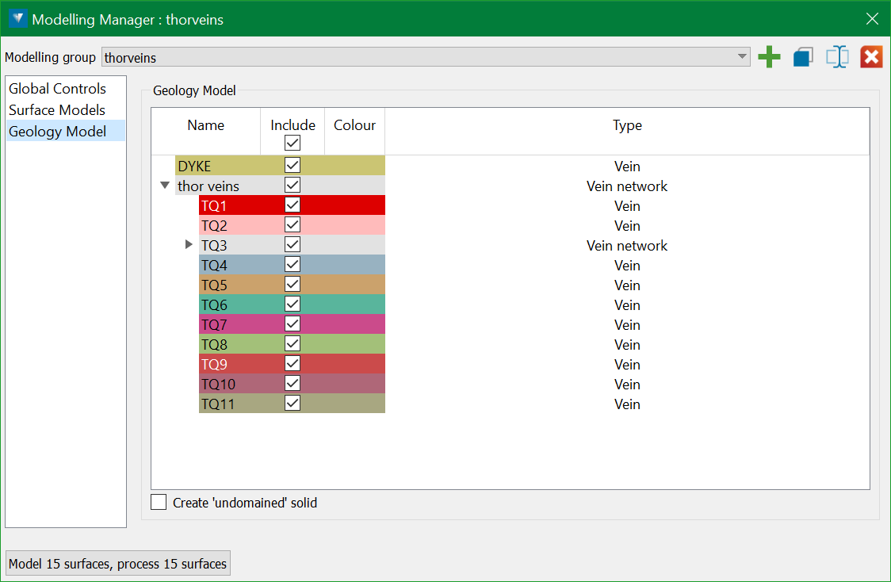Click the blue duplicate modelling group icon
Screen dimensions: 891x582
click(803, 57)
